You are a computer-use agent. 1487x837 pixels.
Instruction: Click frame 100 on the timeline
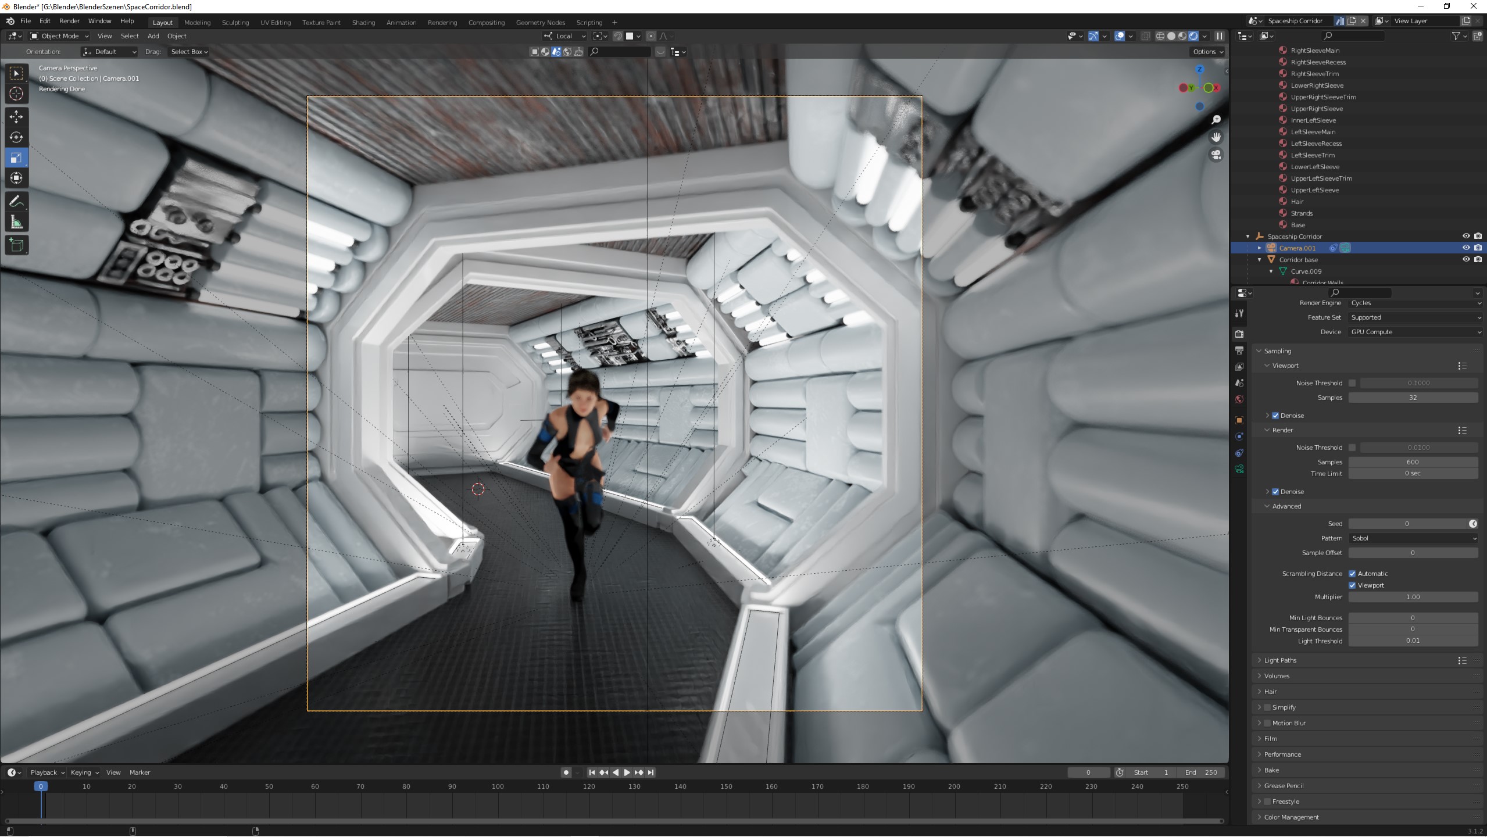[x=498, y=786]
